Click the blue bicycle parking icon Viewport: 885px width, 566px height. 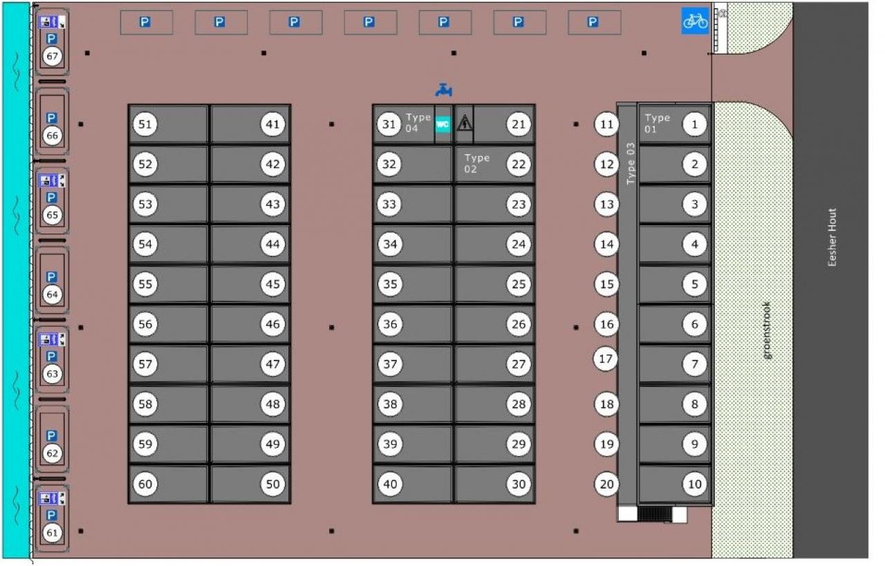696,21
